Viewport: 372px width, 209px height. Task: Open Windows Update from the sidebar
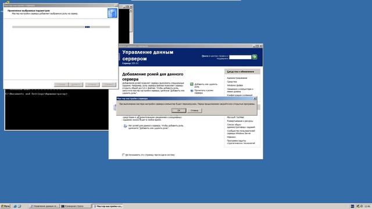(x=235, y=85)
